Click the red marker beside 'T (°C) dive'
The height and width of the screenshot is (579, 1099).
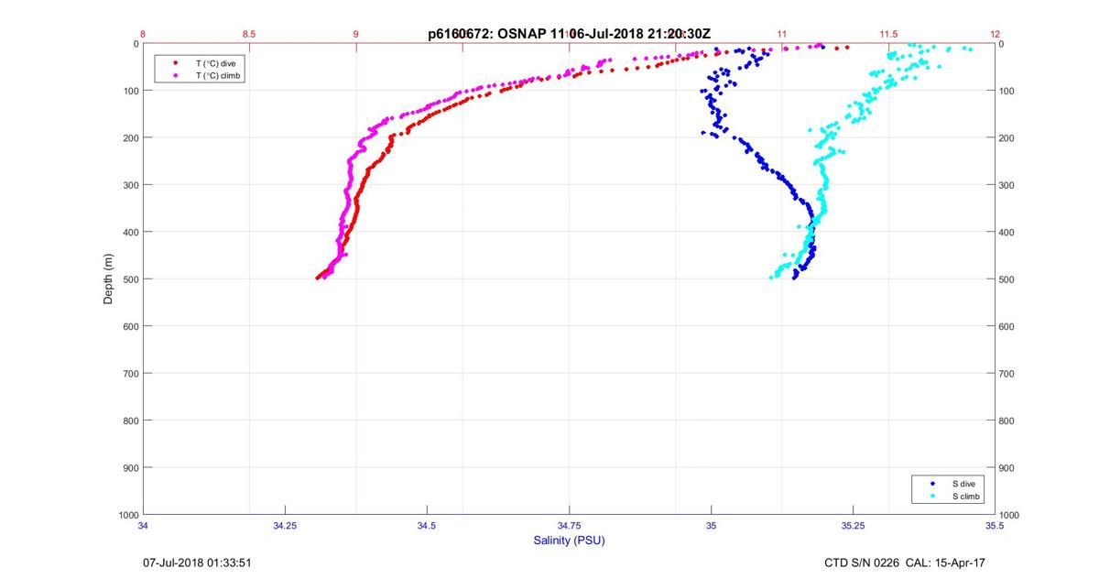coord(175,62)
